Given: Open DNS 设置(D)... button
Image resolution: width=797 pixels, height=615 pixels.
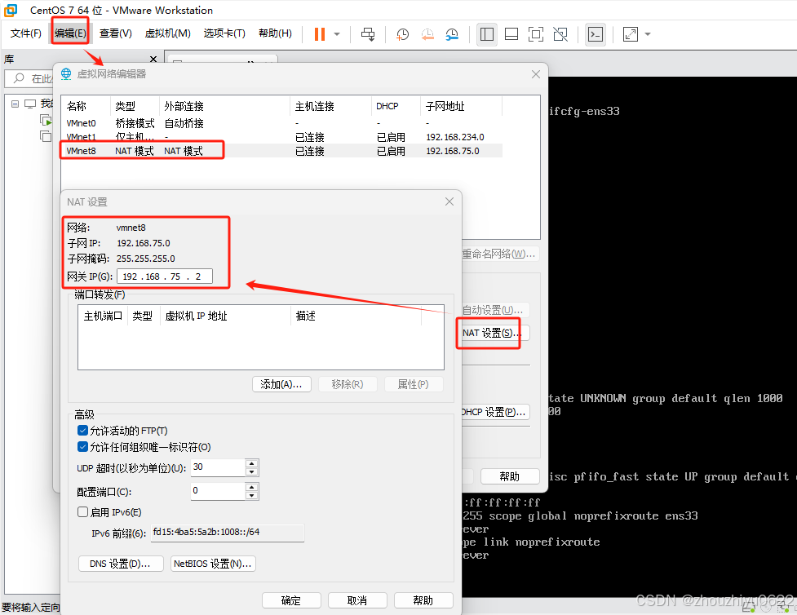Looking at the screenshot, I should click(x=121, y=564).
